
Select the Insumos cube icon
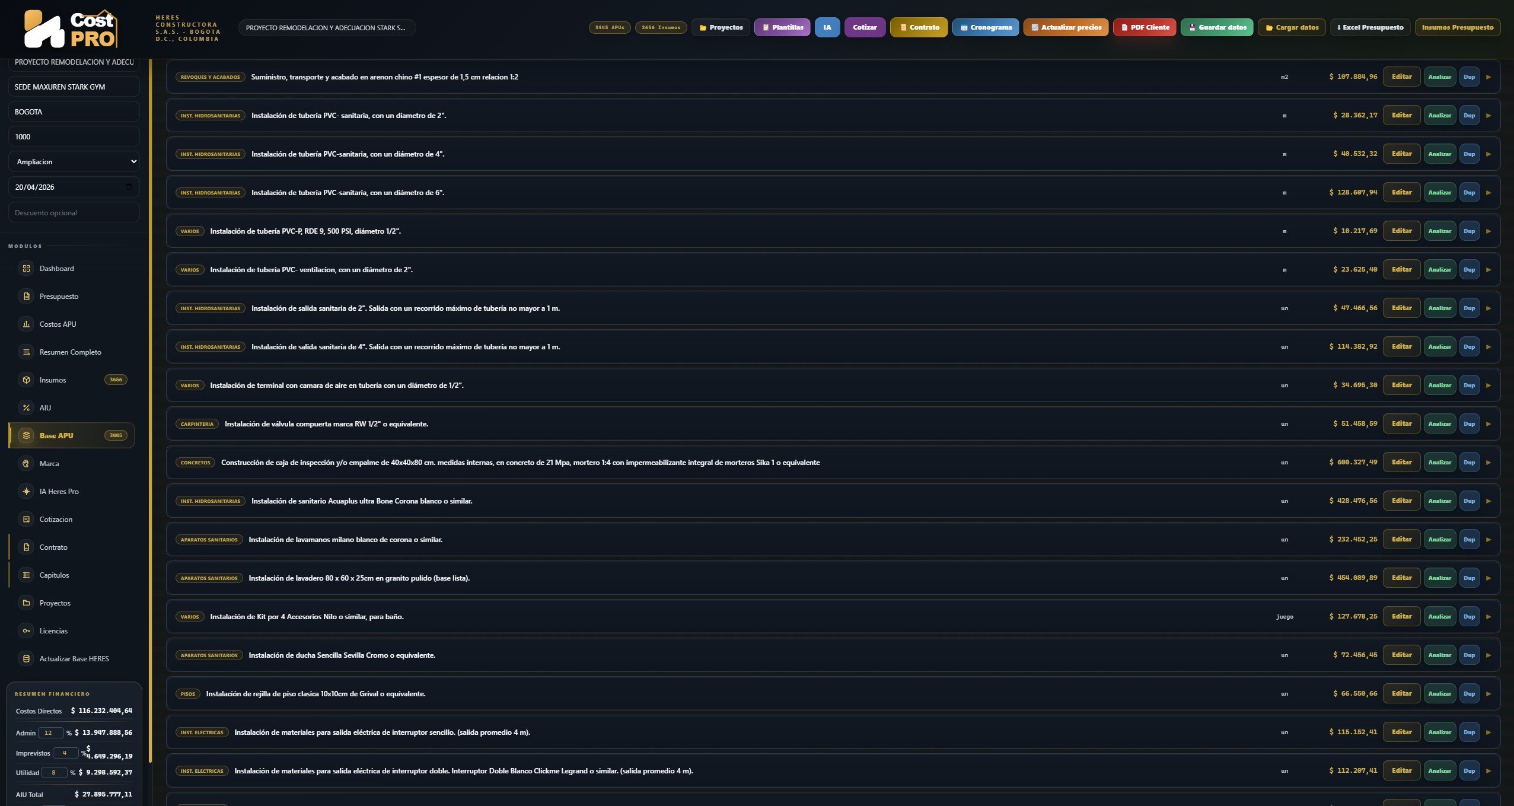point(26,380)
